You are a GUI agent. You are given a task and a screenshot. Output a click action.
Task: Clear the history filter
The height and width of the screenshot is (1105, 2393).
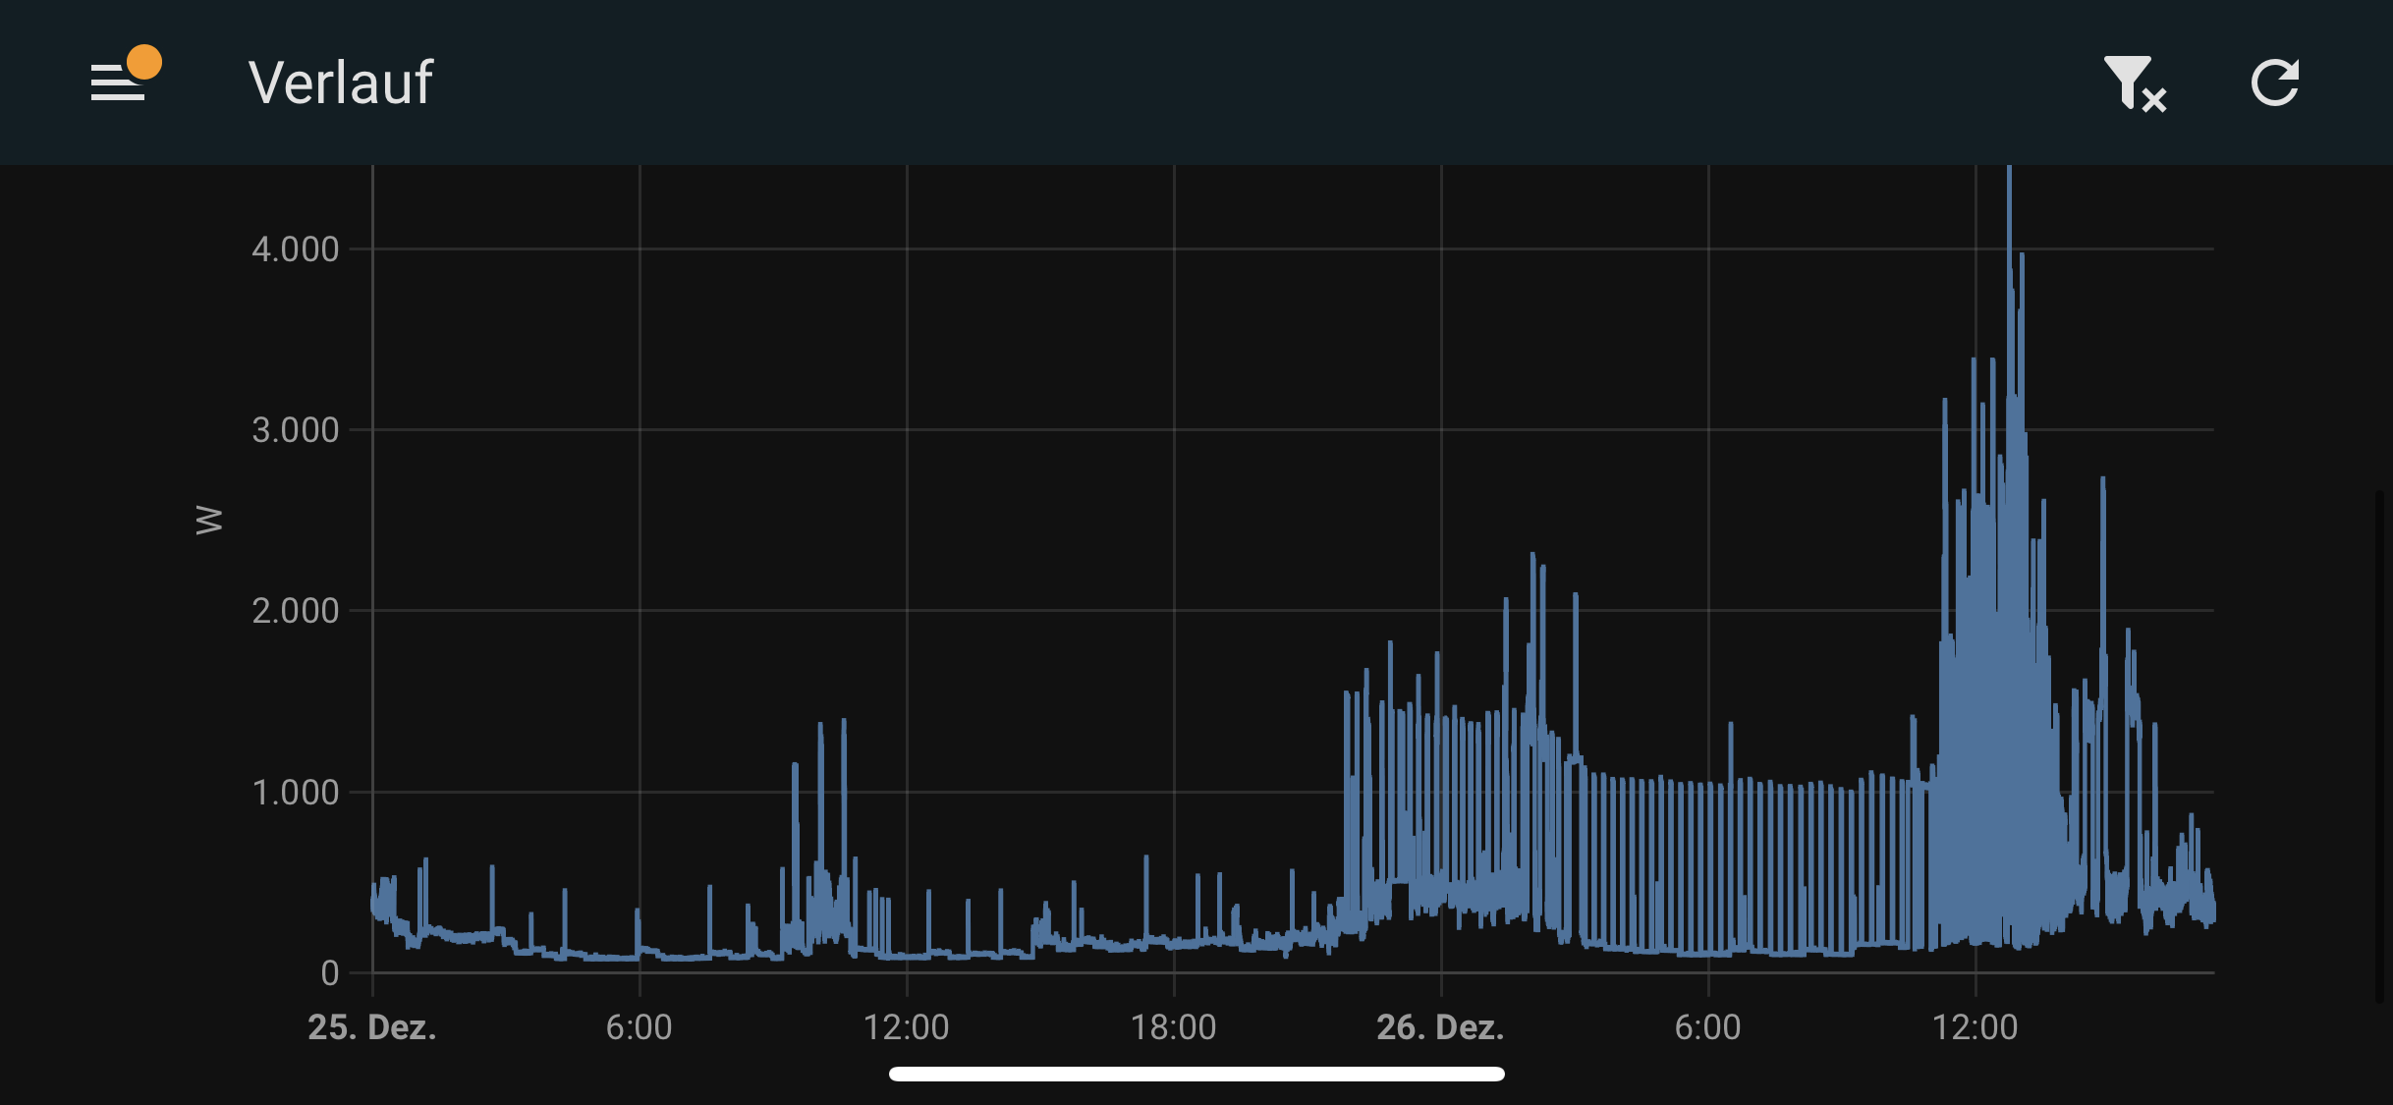(x=2134, y=83)
